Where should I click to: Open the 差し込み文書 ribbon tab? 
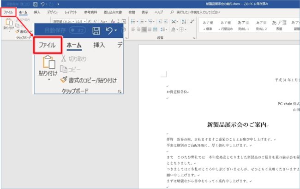(113, 12)
